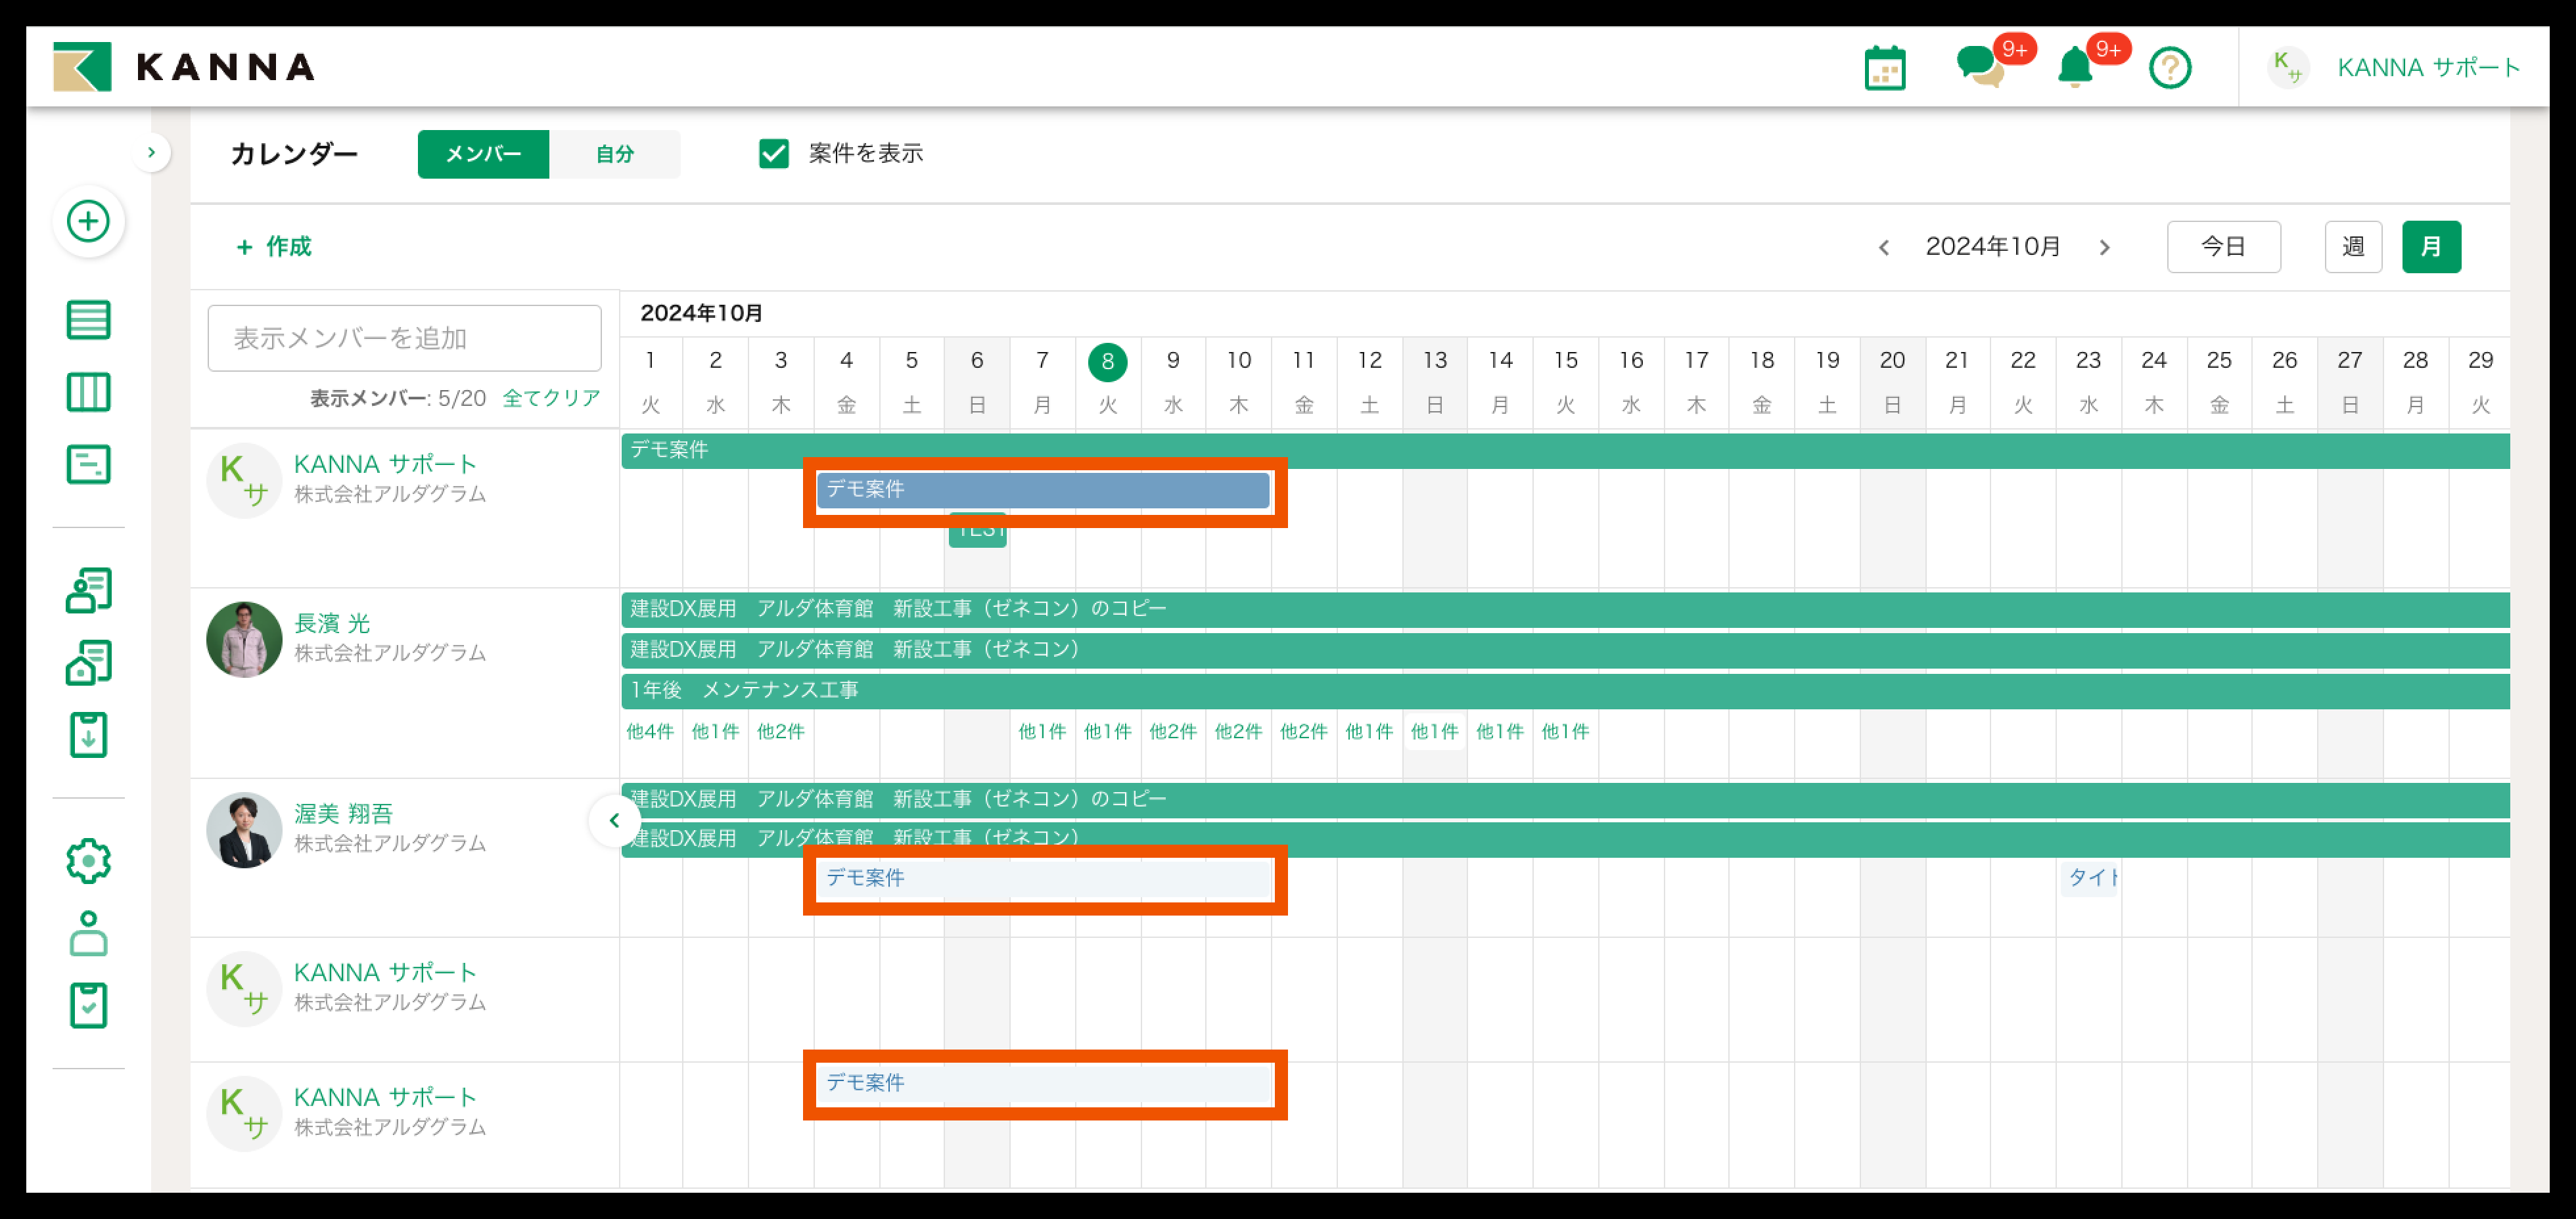Collapse the member panel with the left chevron
Viewport: 2576px width, 1219px height.
click(x=614, y=820)
